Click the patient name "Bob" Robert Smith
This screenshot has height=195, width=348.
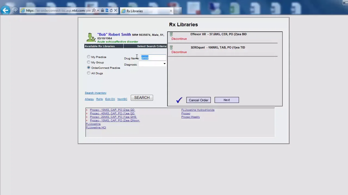pos(114,34)
